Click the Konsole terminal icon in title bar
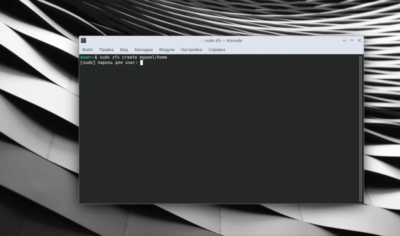Viewport: 400px width, 236px height. [x=84, y=40]
